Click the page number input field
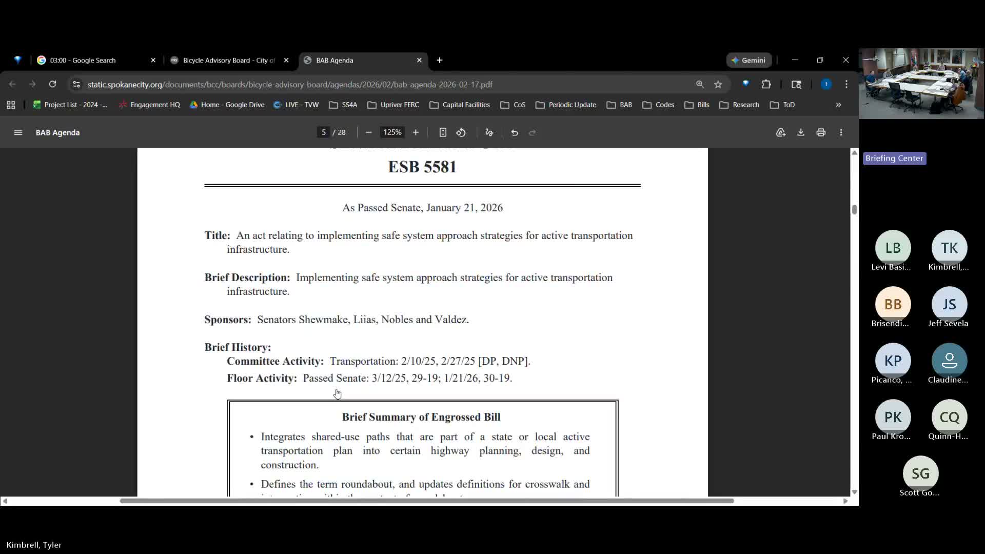The width and height of the screenshot is (985, 554). point(323,132)
